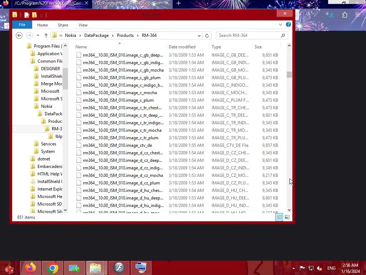Expand subfolders after Products breadcrumb
366x275 pixels.
click(x=138, y=35)
